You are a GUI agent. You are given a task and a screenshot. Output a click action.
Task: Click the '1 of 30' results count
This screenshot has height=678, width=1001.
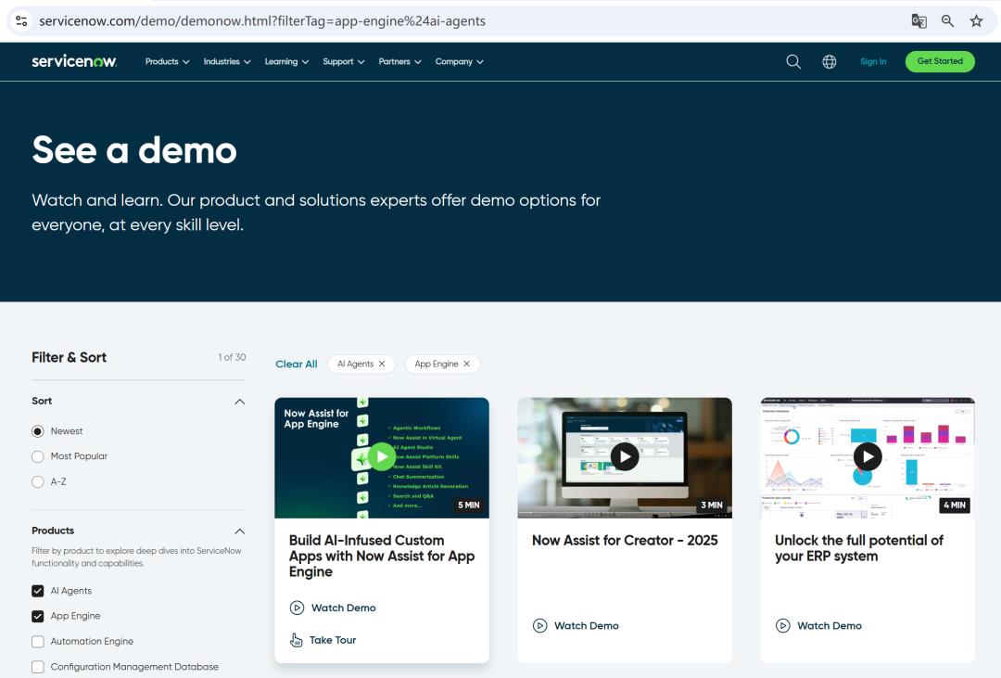point(232,357)
